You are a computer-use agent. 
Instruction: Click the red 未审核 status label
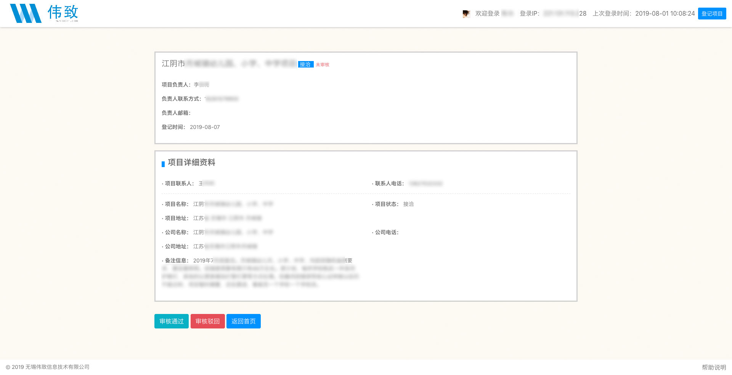(323, 65)
